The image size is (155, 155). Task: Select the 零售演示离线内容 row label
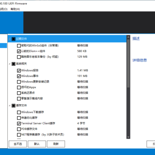[32, 99]
